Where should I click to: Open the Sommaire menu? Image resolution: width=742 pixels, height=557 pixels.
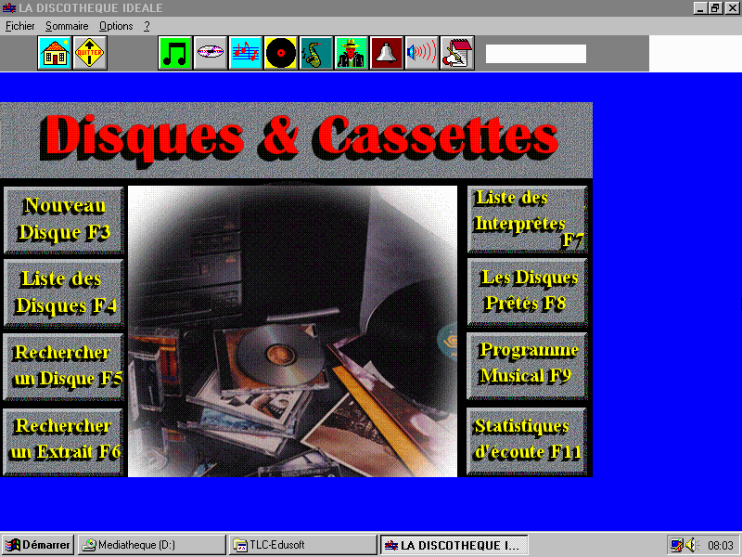[68, 26]
